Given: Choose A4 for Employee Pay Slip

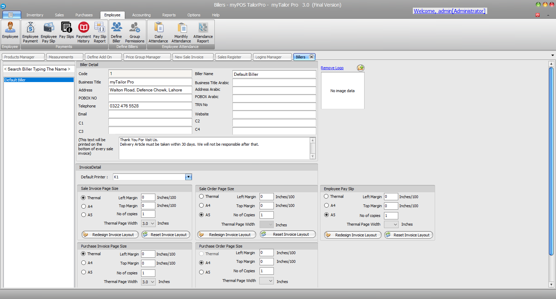Looking at the screenshot, I should tap(326, 205).
